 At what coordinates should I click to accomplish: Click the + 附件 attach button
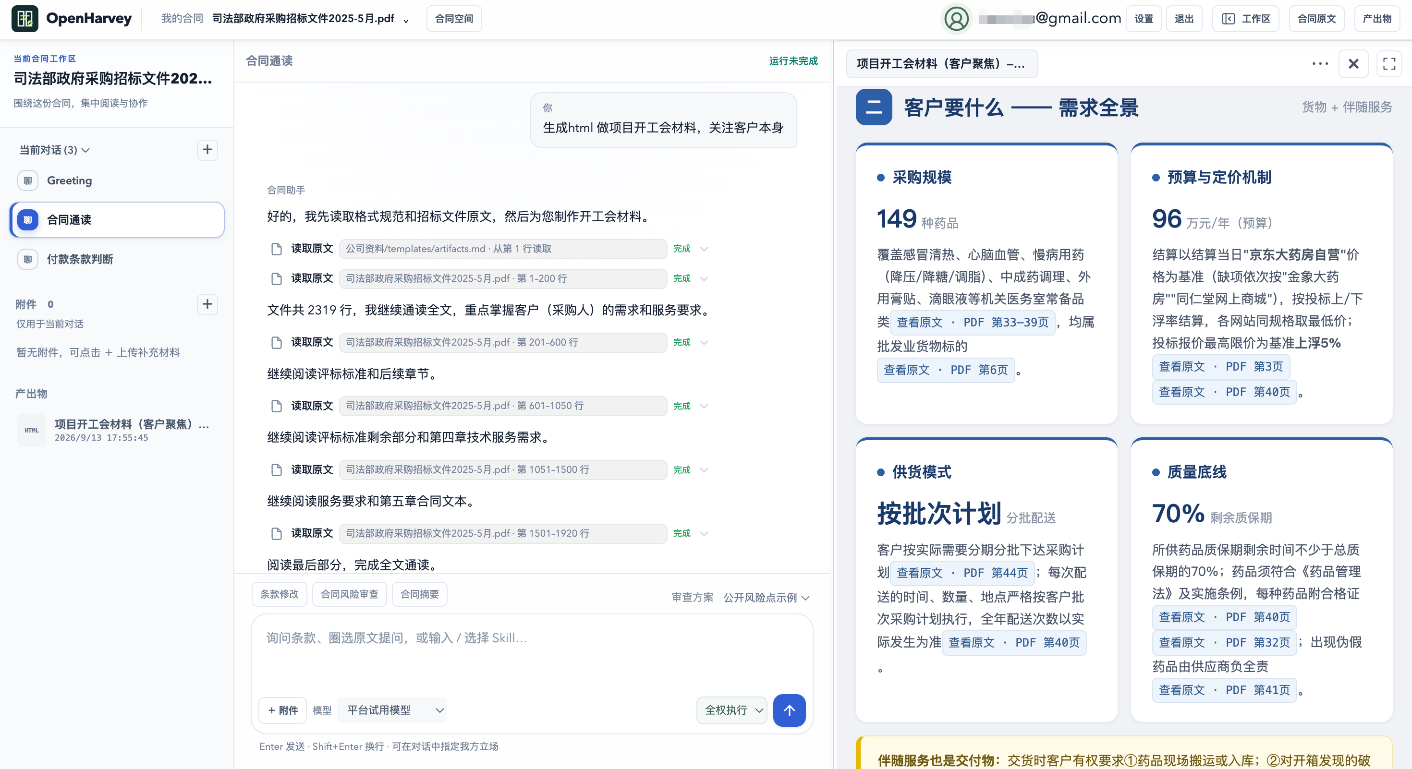point(283,710)
